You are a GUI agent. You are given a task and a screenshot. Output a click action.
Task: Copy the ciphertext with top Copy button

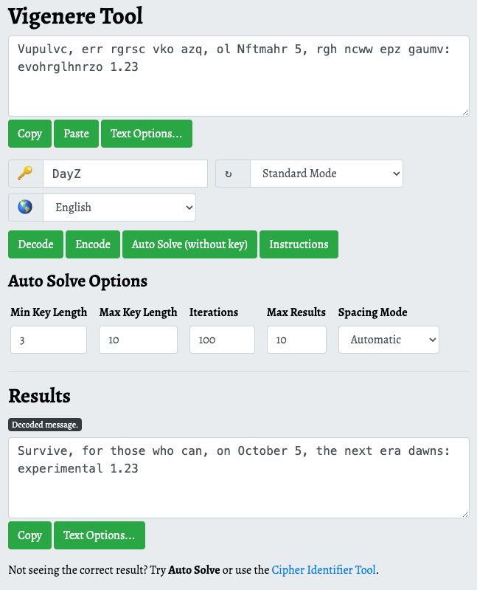click(29, 134)
